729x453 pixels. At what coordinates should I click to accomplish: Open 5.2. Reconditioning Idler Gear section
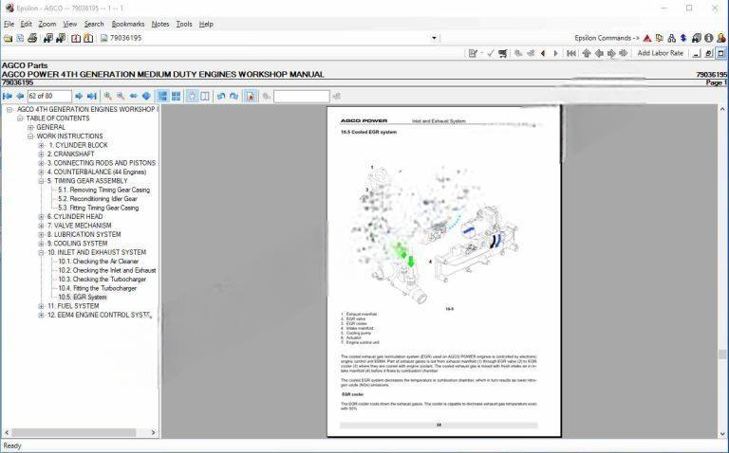(98, 199)
